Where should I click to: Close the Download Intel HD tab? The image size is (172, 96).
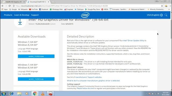click(x=48, y=2)
